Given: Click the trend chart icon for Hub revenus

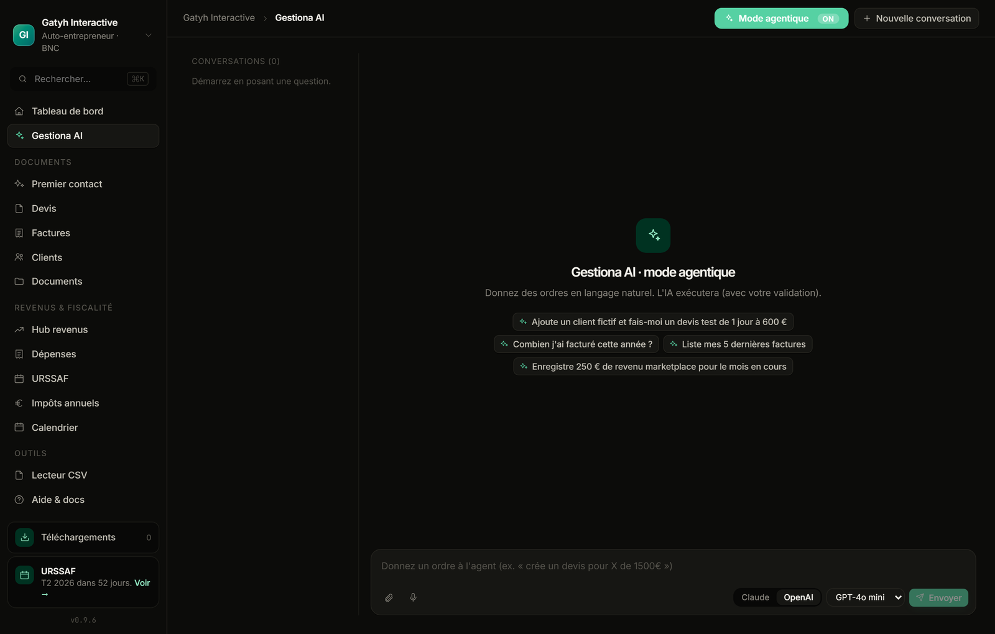Looking at the screenshot, I should tap(19, 329).
